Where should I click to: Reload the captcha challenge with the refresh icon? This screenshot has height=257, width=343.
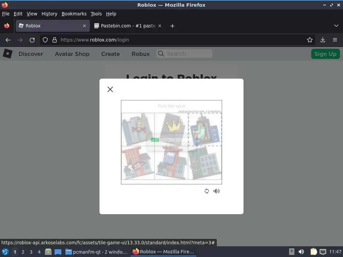click(x=206, y=191)
